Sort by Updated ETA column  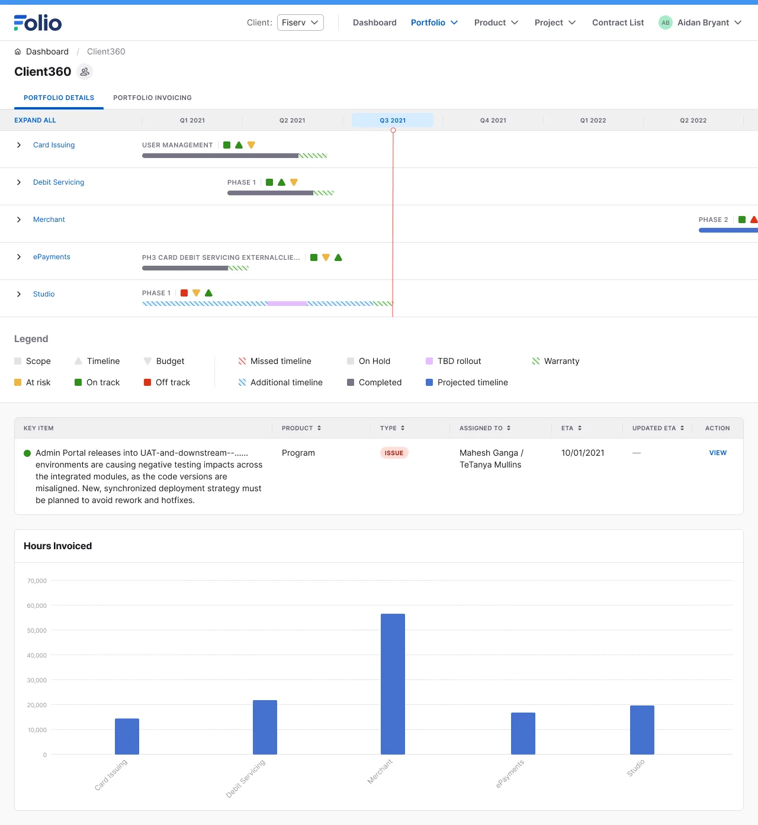tap(682, 428)
